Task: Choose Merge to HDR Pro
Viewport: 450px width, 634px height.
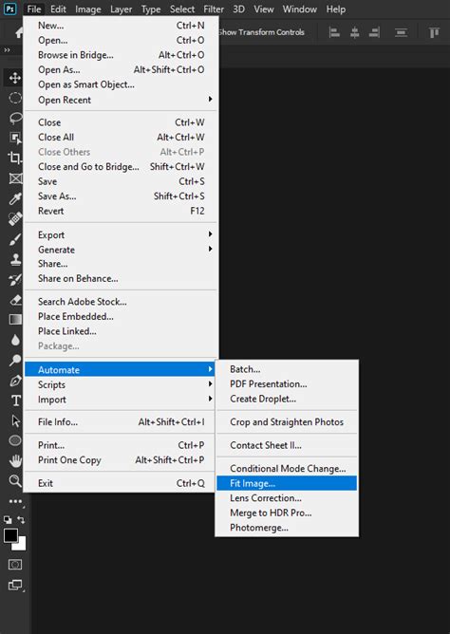Action: (x=287, y=513)
